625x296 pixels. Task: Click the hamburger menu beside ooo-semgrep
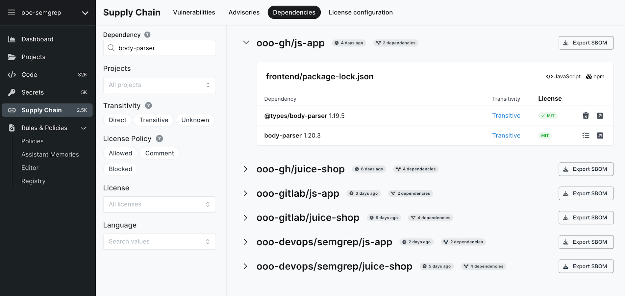[x=11, y=12]
